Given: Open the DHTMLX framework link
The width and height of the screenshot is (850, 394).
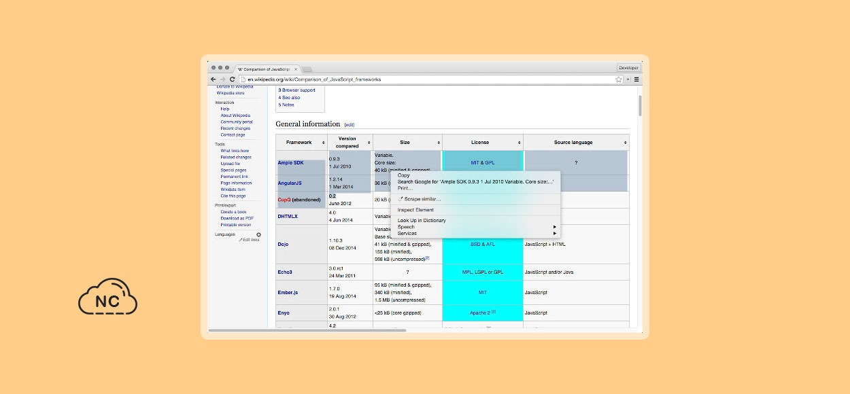Looking at the screenshot, I should [288, 216].
